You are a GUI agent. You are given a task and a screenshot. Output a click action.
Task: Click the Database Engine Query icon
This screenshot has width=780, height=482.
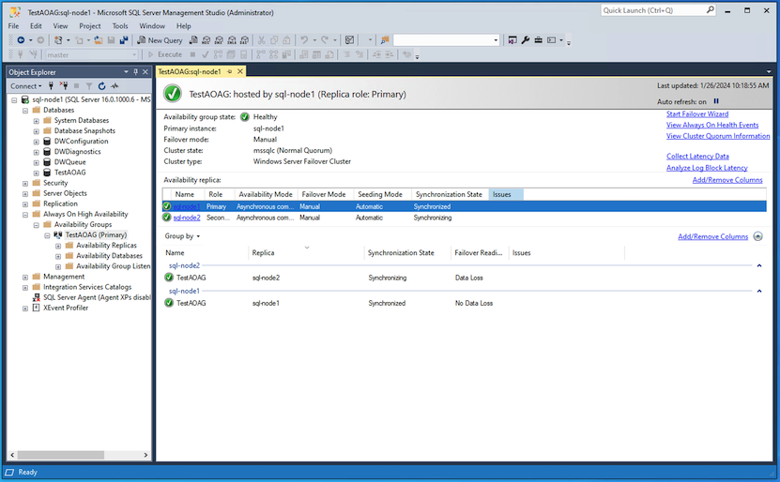(x=193, y=40)
